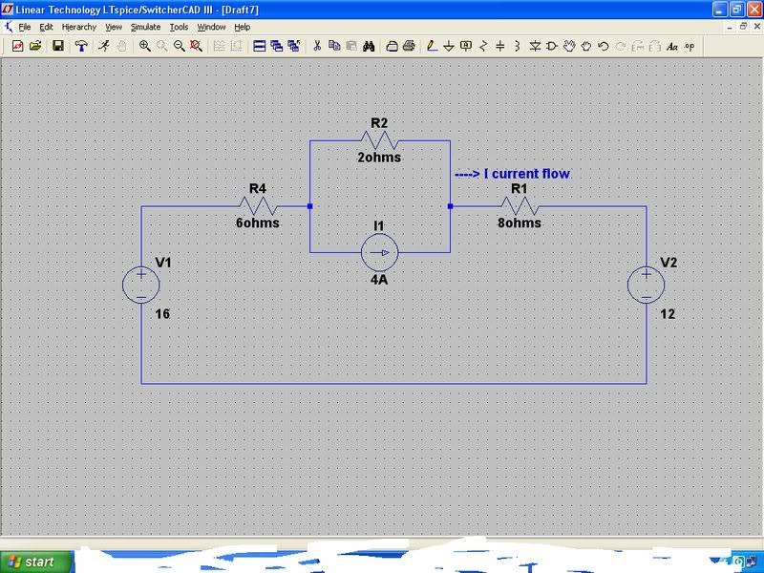Place an Inductor from the toolbar
Viewport: 764px width, 573px height.
point(517,46)
